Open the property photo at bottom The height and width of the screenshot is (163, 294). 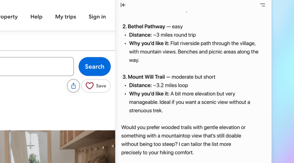point(57,147)
